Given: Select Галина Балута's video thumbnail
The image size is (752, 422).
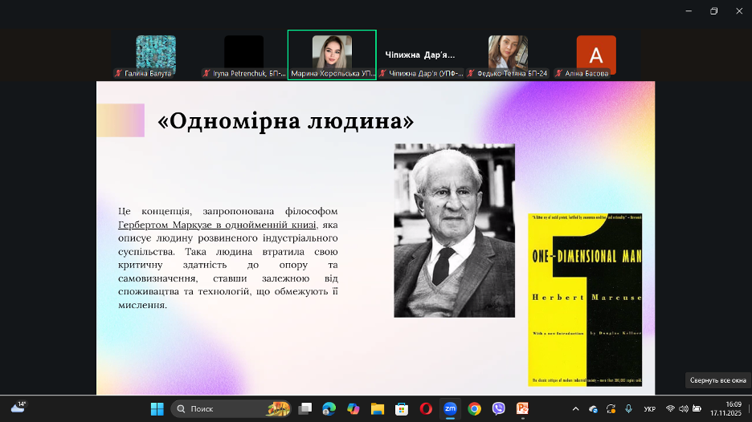Looking at the screenshot, I should 155,54.
